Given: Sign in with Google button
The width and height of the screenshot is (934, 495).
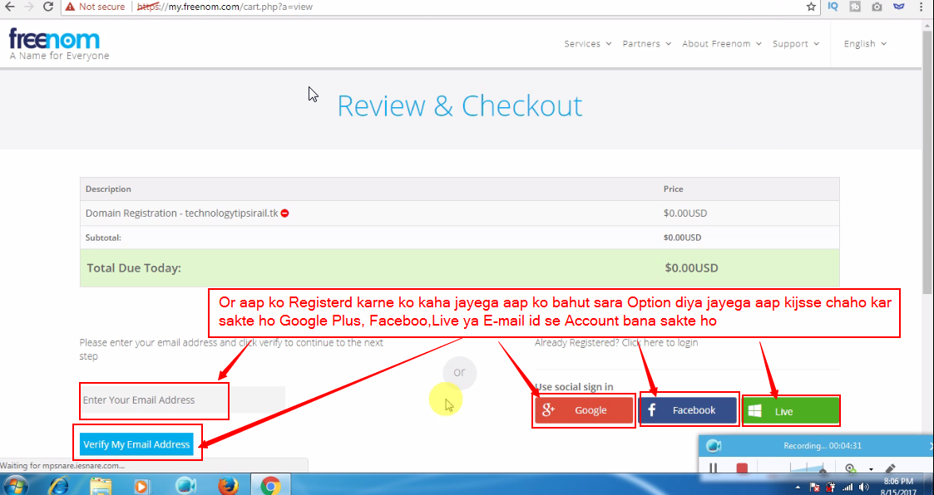Looking at the screenshot, I should pyautogui.click(x=584, y=410).
